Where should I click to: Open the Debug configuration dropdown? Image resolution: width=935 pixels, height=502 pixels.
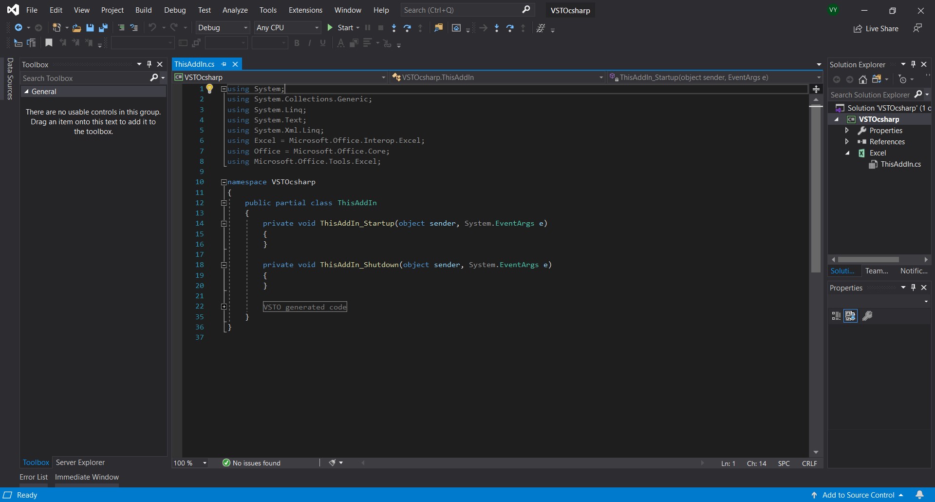pyautogui.click(x=223, y=28)
